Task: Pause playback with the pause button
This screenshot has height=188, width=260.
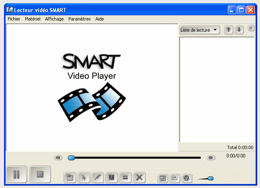Action: (16, 174)
